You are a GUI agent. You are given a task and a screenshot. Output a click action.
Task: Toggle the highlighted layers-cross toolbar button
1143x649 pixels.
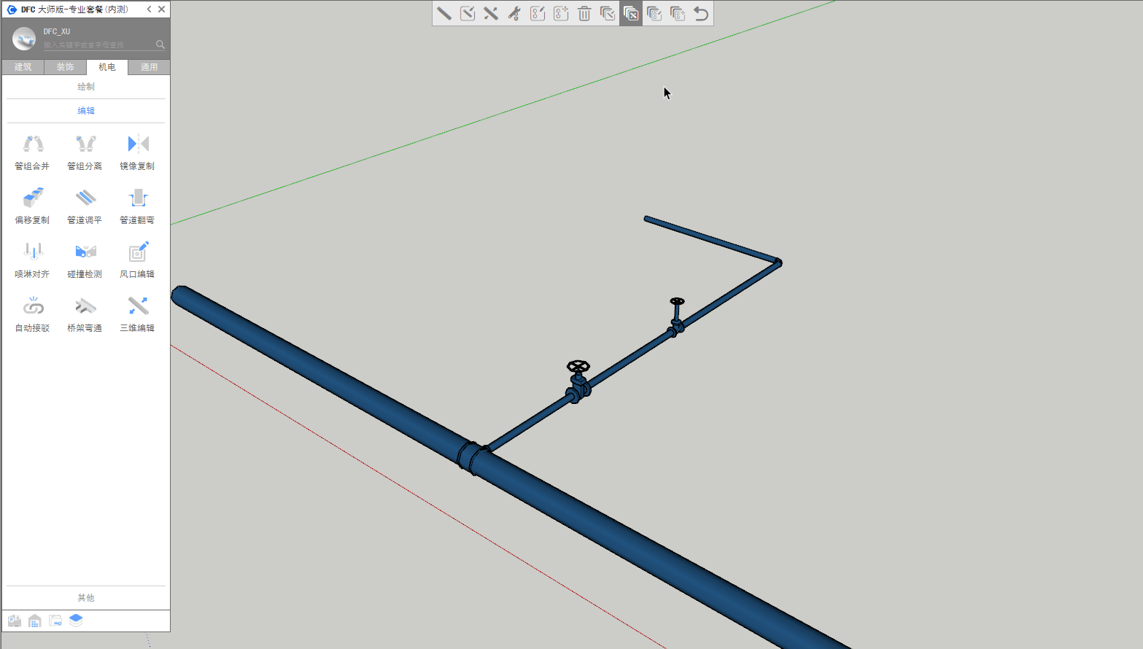pos(631,13)
